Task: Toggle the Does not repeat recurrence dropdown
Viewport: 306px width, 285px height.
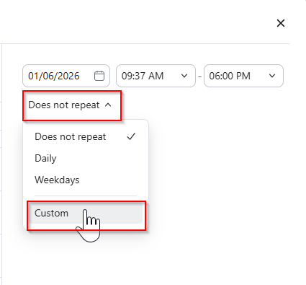Action: point(70,105)
